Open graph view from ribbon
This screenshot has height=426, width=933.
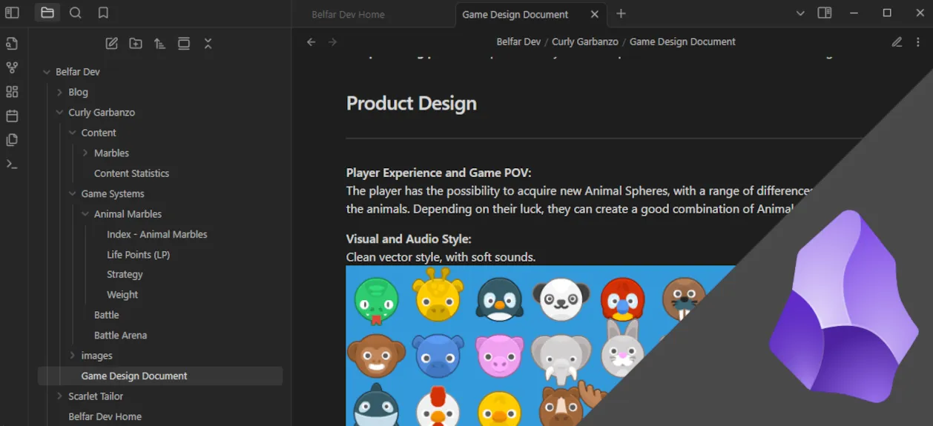click(12, 67)
